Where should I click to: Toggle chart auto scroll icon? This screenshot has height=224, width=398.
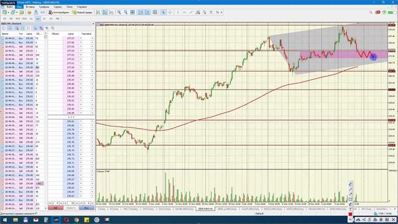pyautogui.click(x=141, y=12)
